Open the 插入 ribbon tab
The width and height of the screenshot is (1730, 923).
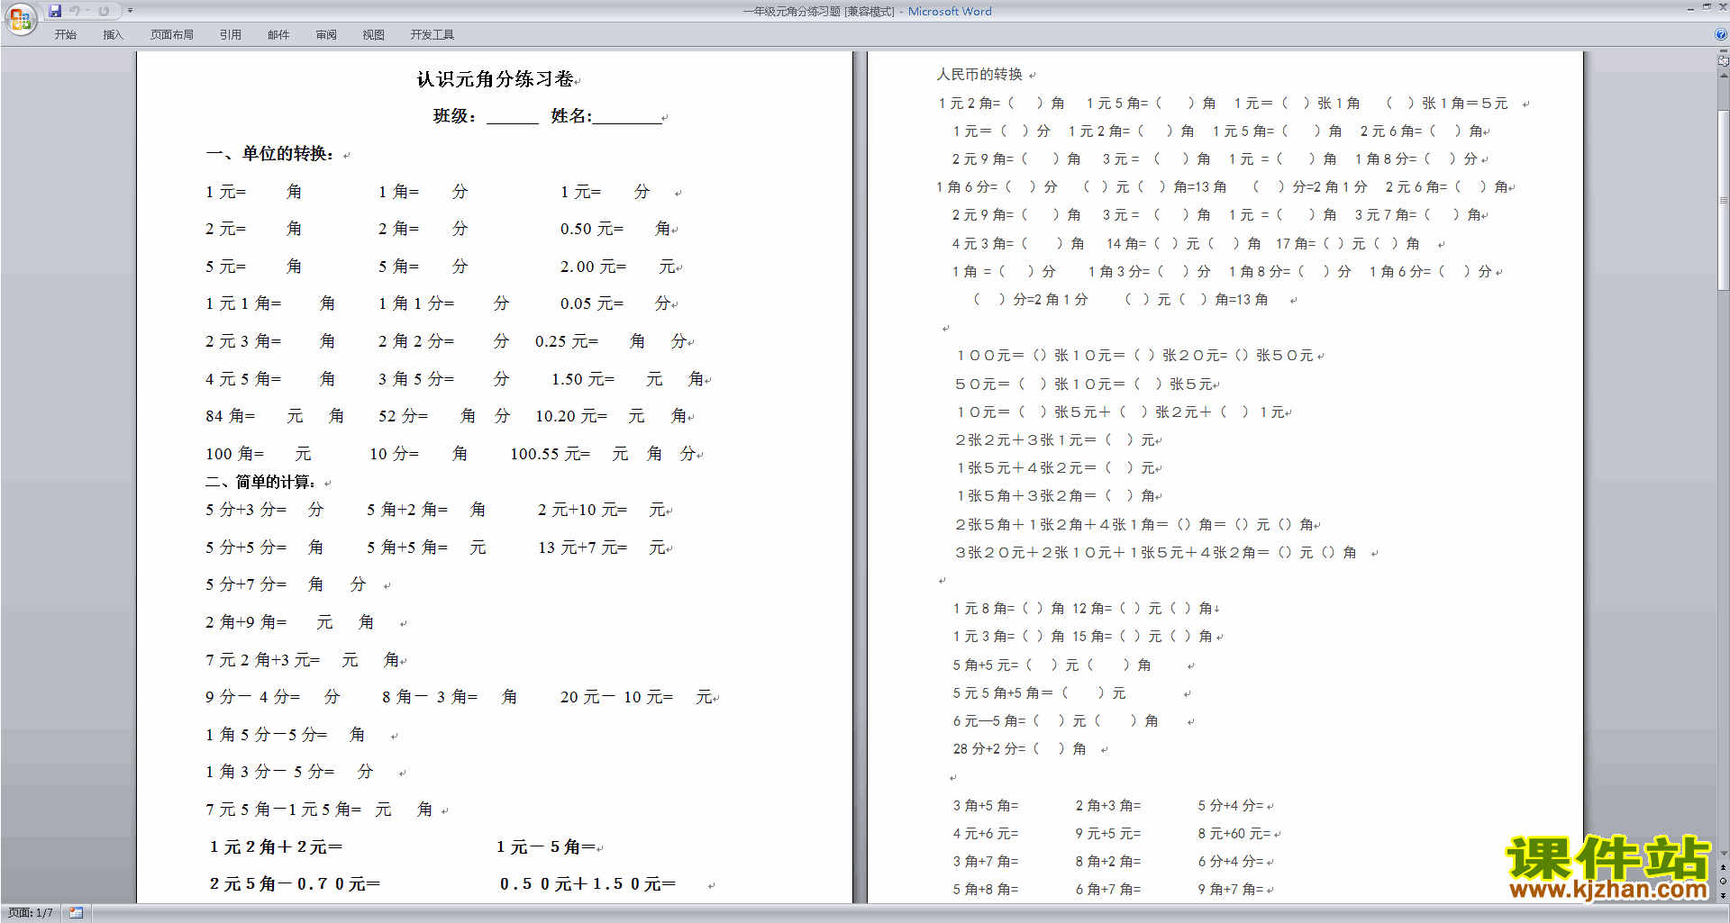pyautogui.click(x=113, y=35)
